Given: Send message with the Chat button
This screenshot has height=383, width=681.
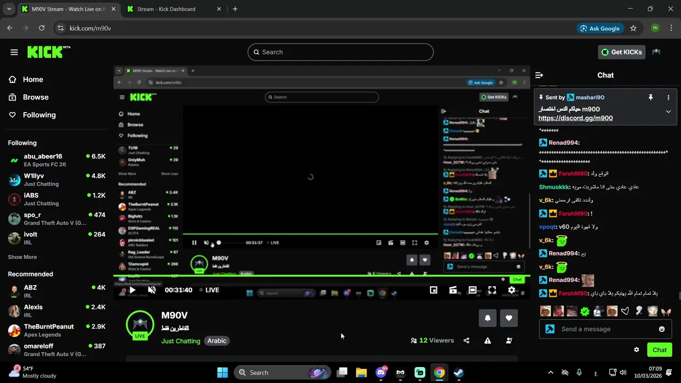Looking at the screenshot, I should click(x=659, y=349).
